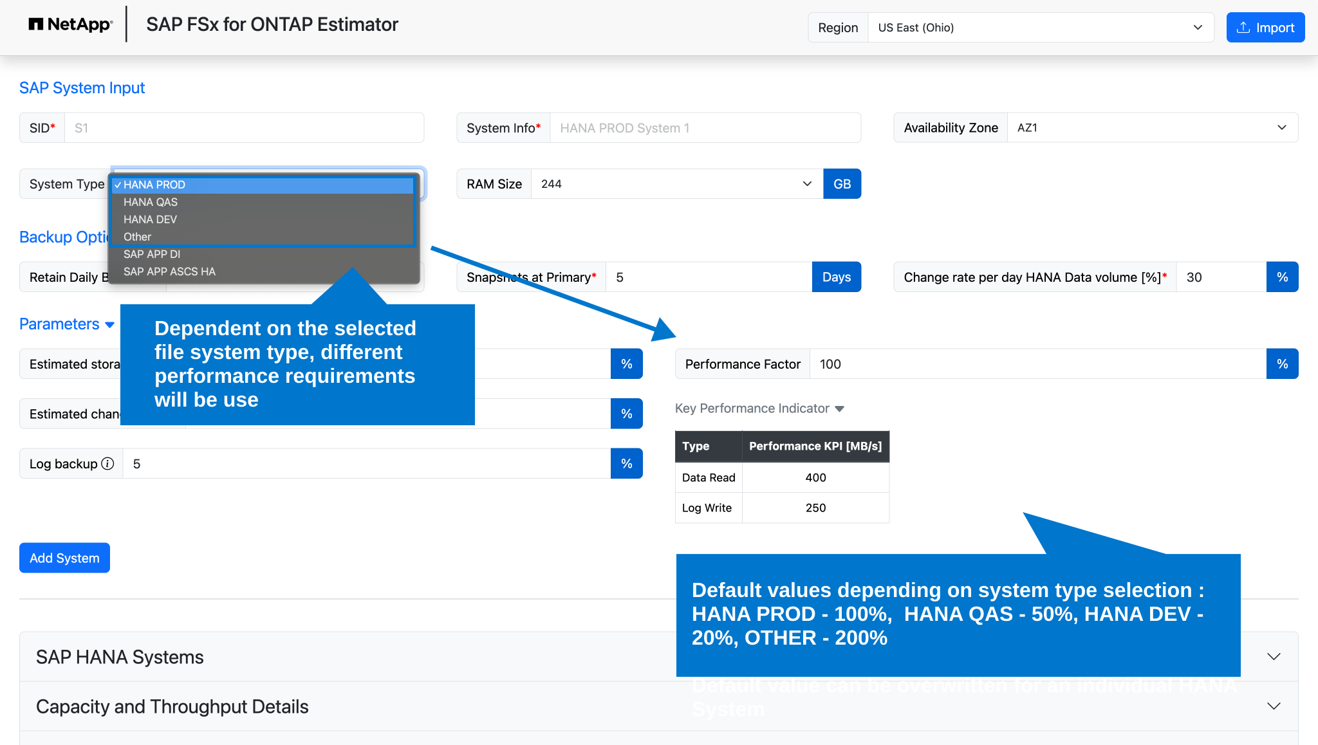1318x745 pixels.
Task: Open the Region dropdown
Action: [x=1041, y=28]
